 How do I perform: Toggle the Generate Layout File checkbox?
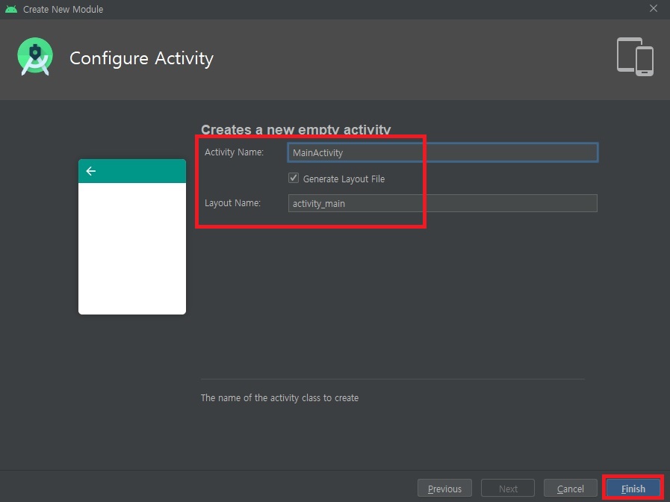pyautogui.click(x=293, y=178)
